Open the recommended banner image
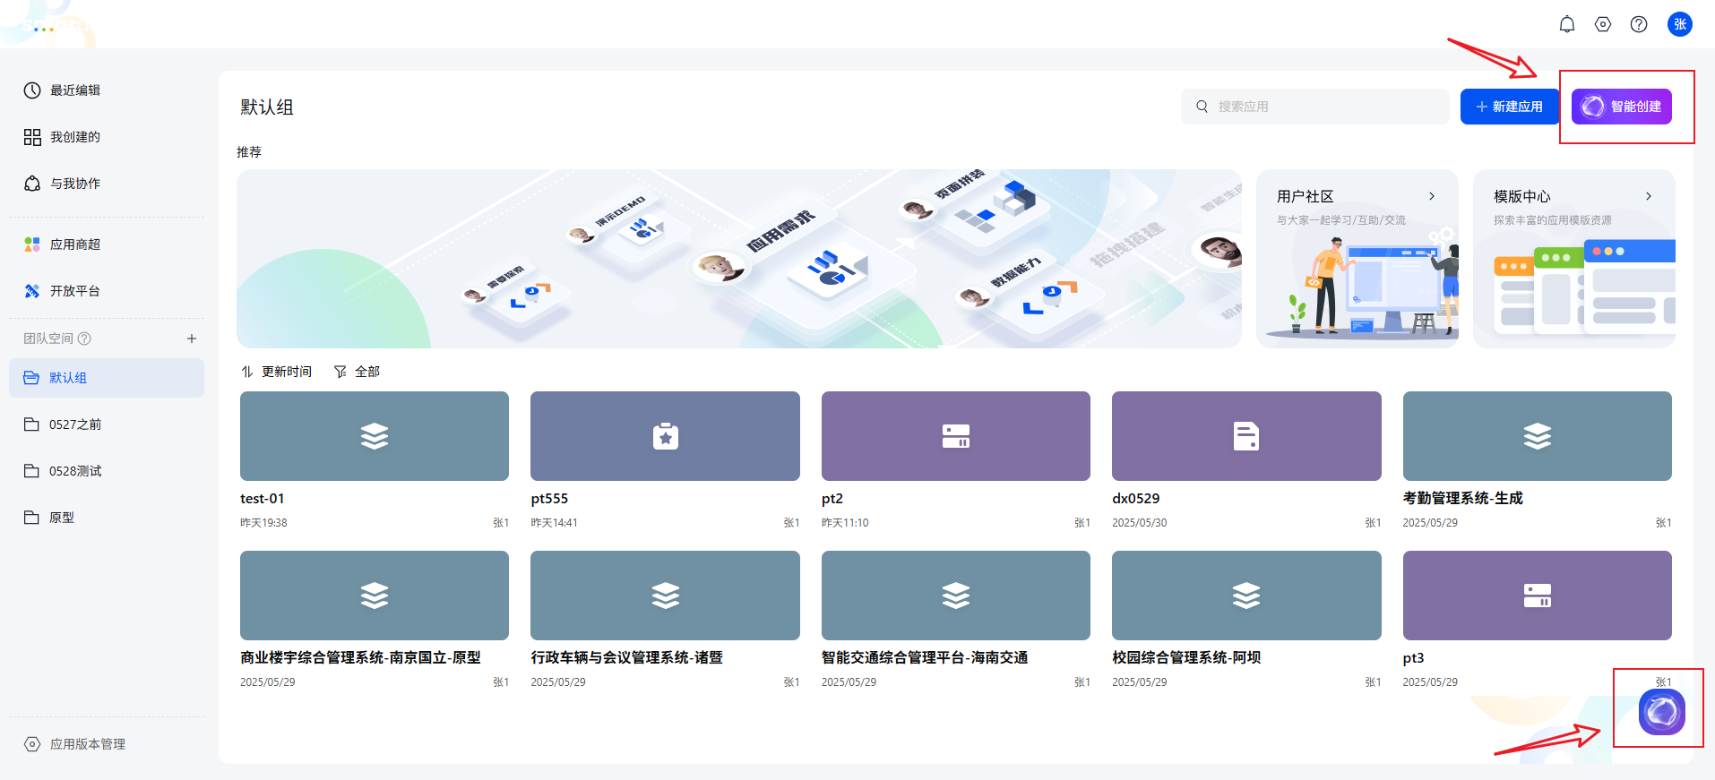The image size is (1715, 780). tap(739, 259)
